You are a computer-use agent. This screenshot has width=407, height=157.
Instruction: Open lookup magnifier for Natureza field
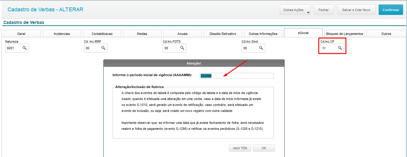click(24, 48)
